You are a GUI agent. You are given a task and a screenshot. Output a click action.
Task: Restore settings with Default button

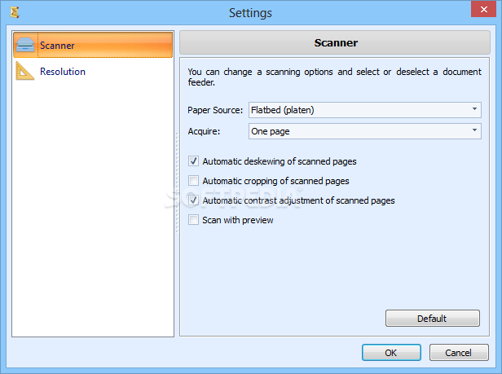pos(433,319)
